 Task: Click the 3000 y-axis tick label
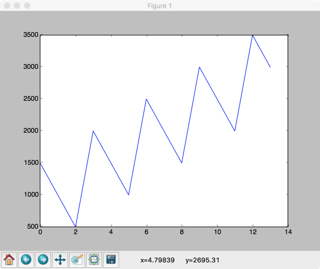click(x=31, y=66)
